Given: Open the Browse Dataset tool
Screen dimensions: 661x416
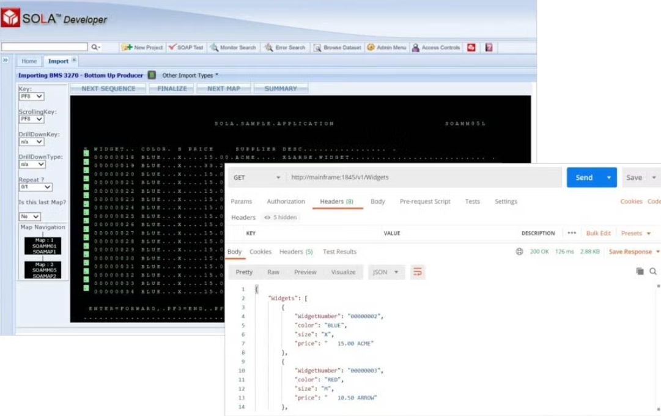Looking at the screenshot, I should point(336,47).
